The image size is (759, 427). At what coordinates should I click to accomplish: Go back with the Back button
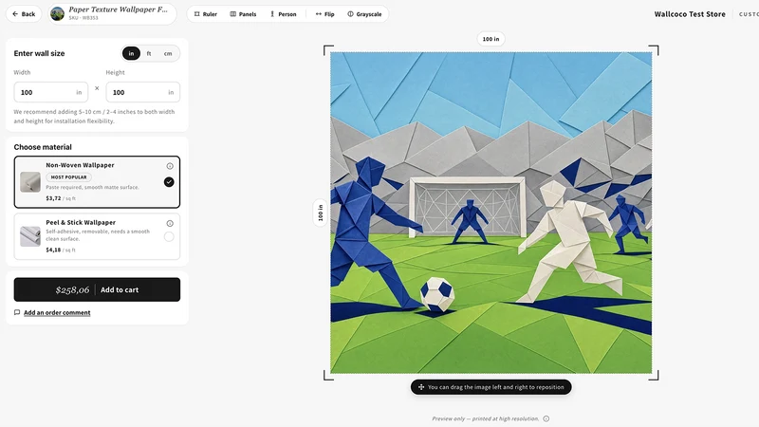[x=23, y=14]
